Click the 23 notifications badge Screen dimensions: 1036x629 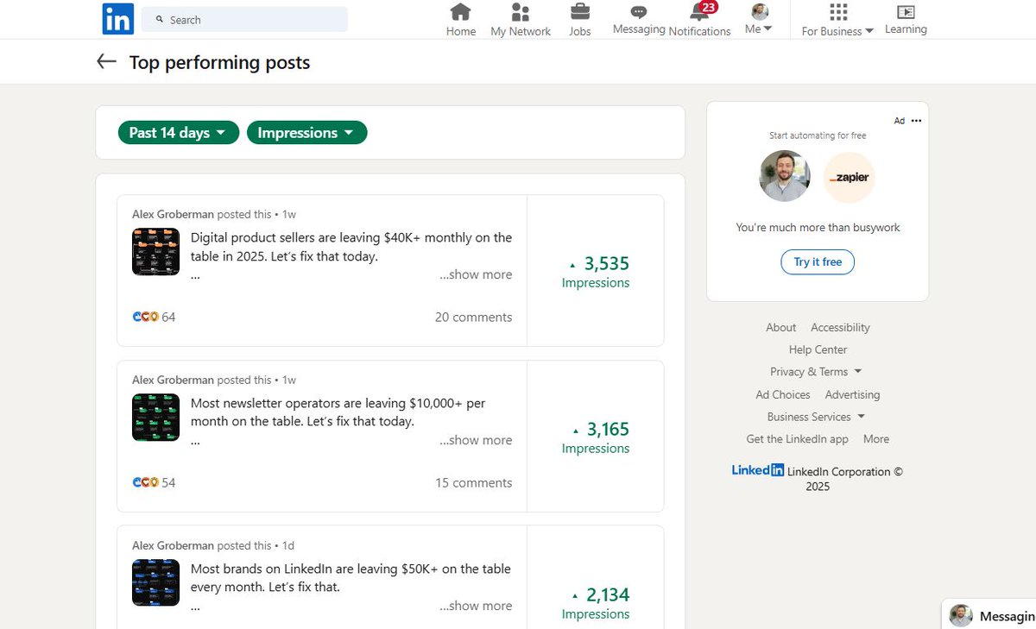tap(709, 7)
